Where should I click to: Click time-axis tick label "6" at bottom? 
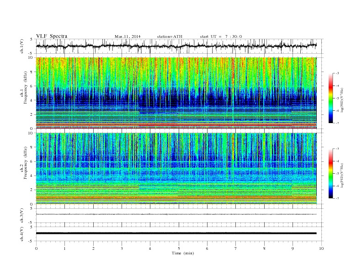pyautogui.click(x=207, y=248)
